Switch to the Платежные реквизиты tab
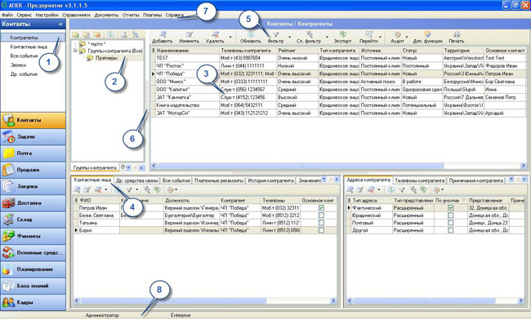This screenshot has height=319, width=531. tap(219, 180)
